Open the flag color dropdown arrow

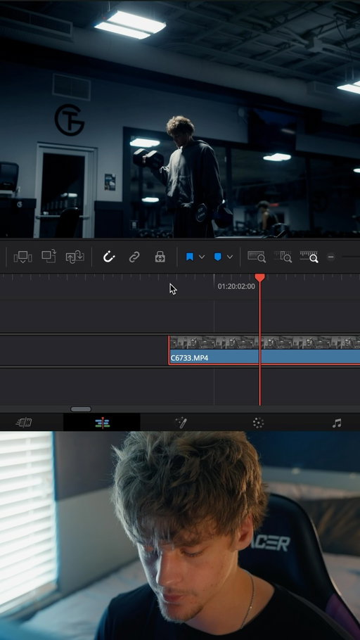[202, 257]
